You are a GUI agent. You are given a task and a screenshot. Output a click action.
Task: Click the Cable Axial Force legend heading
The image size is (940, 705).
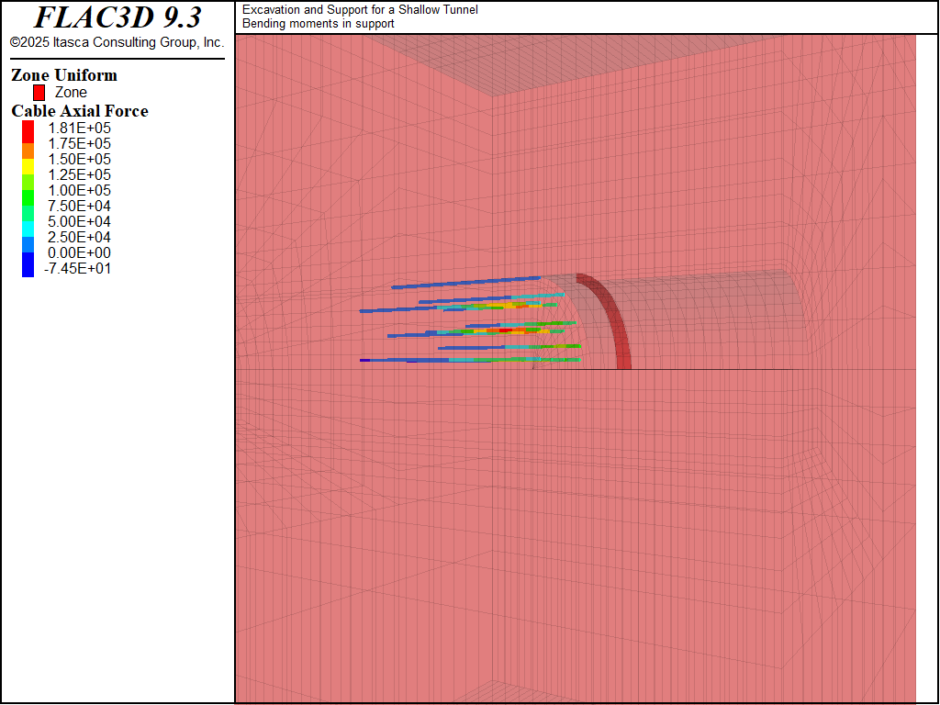coord(79,111)
